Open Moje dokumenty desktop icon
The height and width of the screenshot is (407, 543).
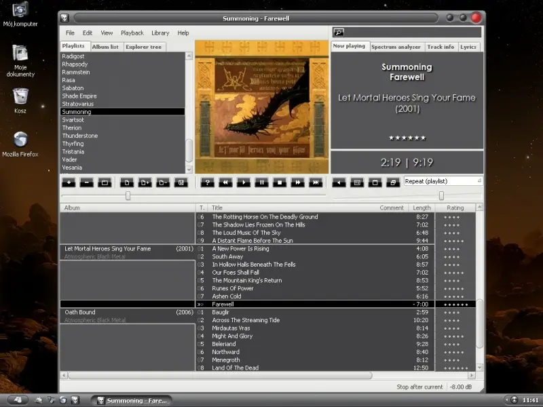click(x=20, y=61)
